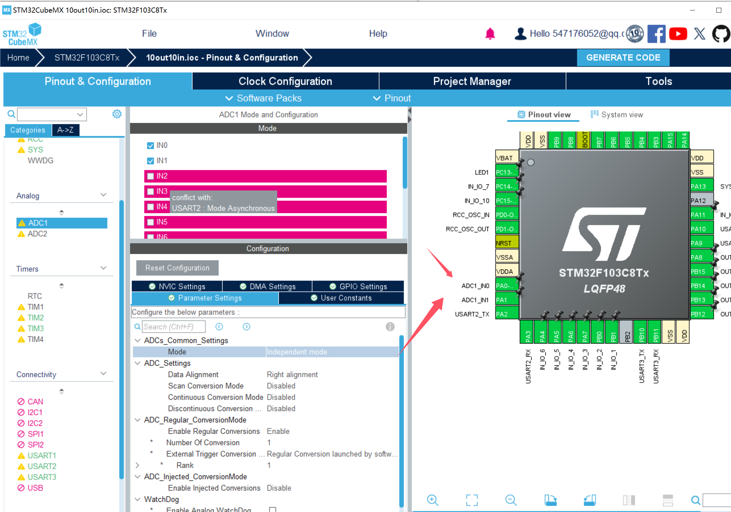Toggle split view icon in pinout toolbar
This screenshot has height=512, width=731.
click(x=629, y=500)
